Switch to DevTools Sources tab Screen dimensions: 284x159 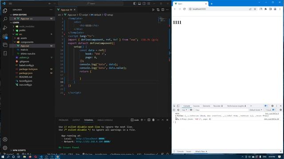(196, 106)
